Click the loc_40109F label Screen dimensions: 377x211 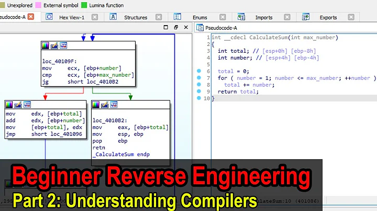point(59,62)
